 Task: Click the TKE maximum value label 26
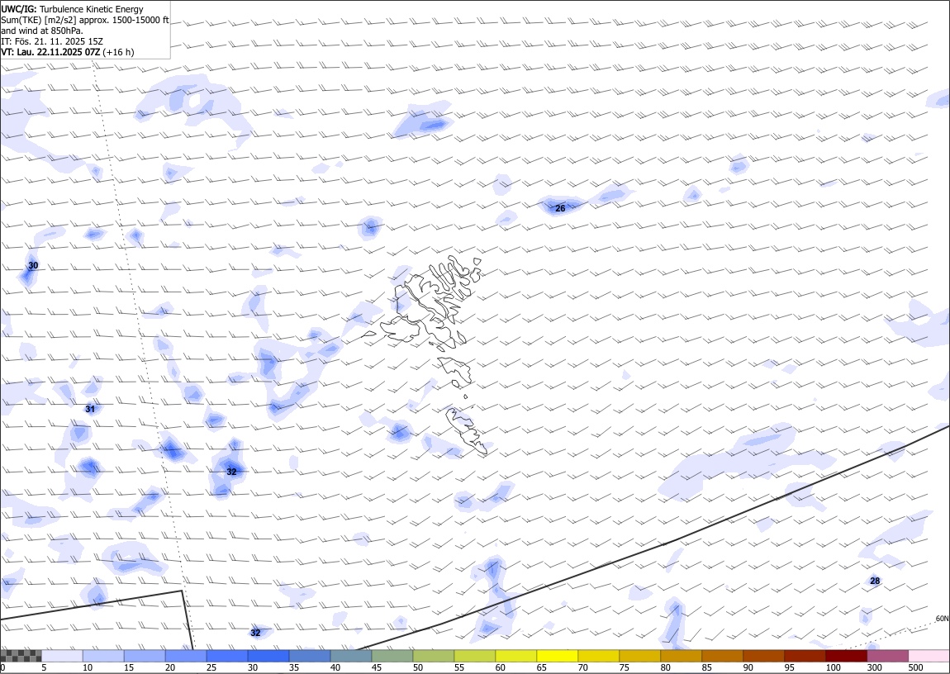click(x=560, y=208)
